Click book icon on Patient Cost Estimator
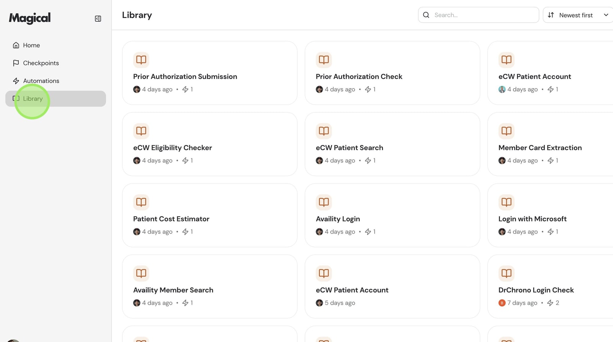This screenshot has width=613, height=342. tap(141, 202)
